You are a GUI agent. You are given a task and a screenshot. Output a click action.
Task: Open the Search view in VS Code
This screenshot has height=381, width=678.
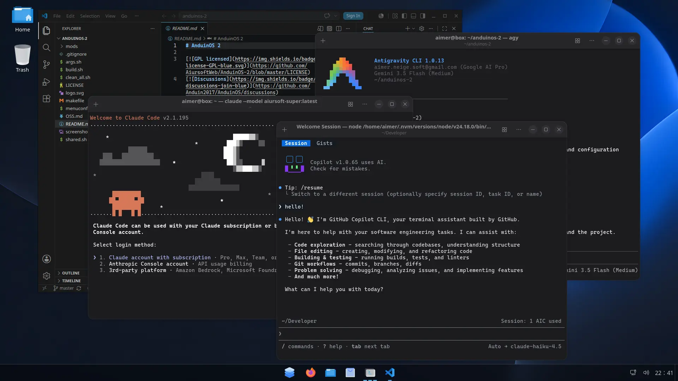[46, 48]
